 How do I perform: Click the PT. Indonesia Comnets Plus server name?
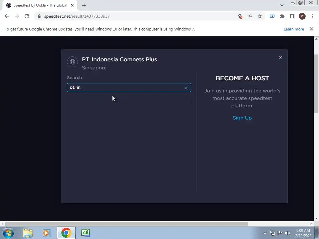coord(119,59)
